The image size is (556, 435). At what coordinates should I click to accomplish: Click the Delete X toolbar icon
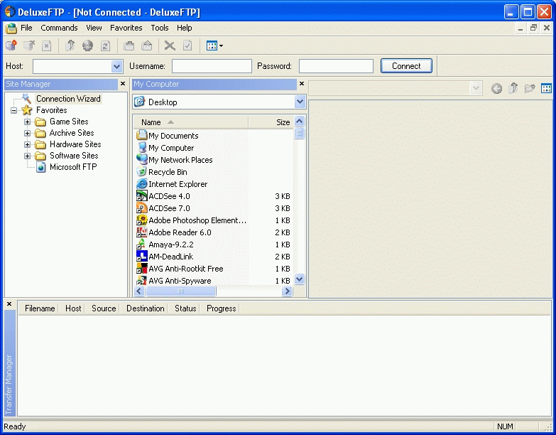tap(170, 45)
